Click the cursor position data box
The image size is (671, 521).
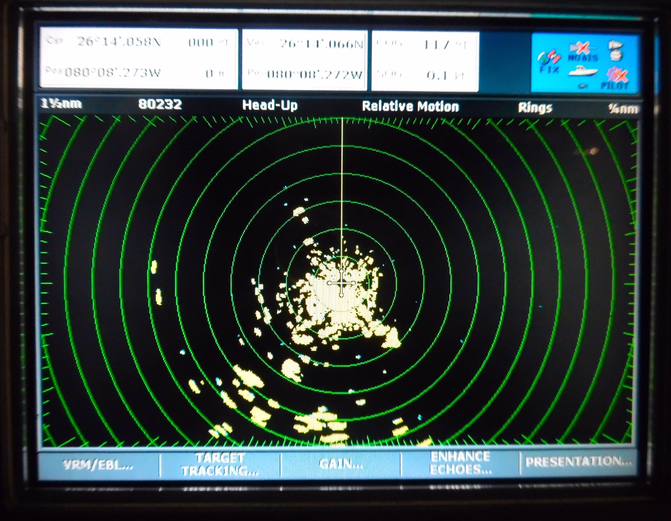[138, 58]
